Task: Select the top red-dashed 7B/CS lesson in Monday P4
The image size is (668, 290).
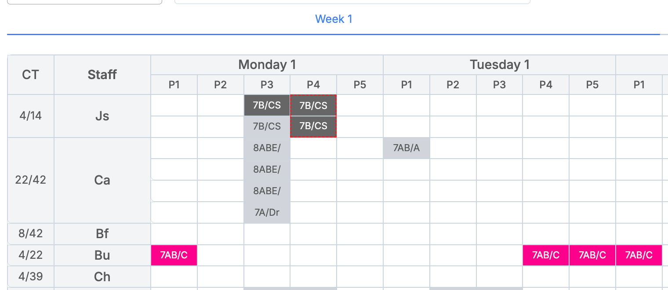Action: coord(313,105)
